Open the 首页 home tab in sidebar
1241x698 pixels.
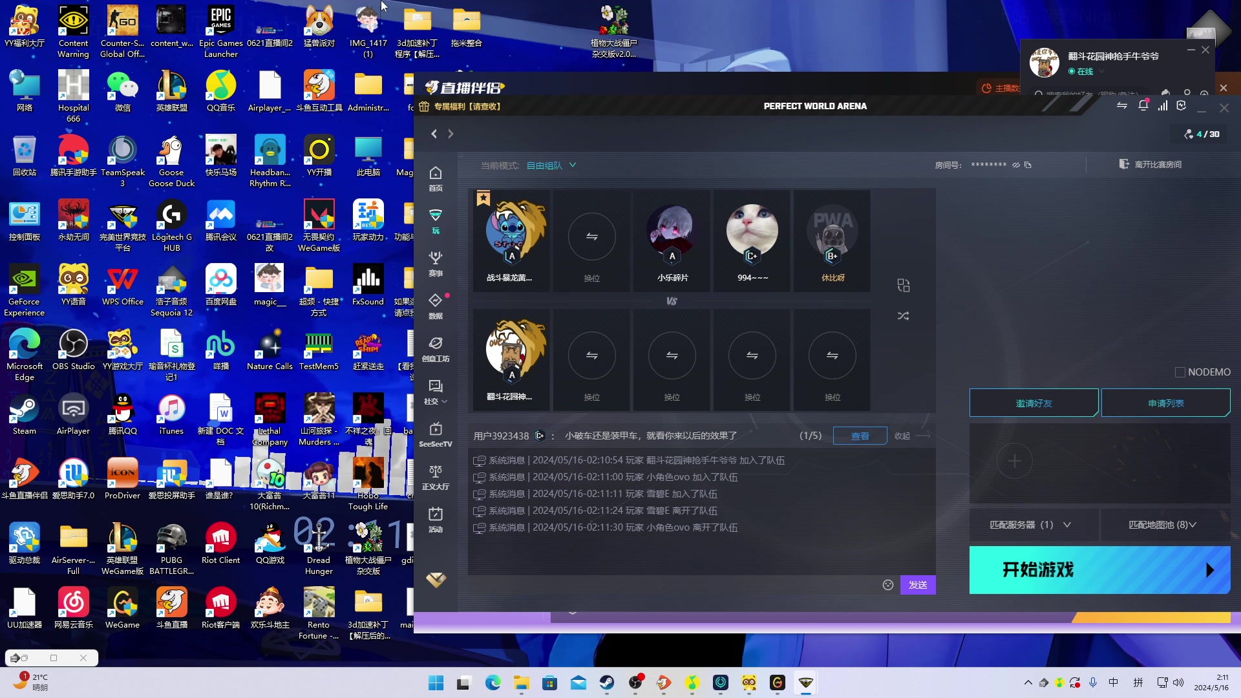pos(436,178)
